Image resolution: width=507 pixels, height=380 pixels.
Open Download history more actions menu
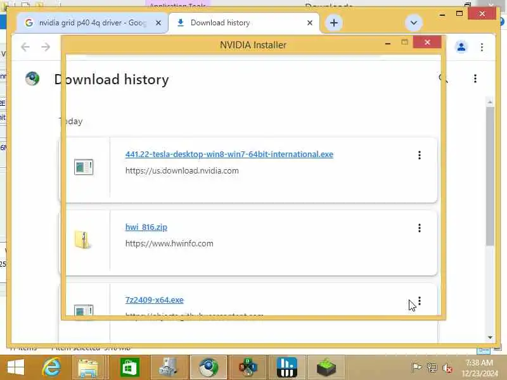tap(475, 79)
